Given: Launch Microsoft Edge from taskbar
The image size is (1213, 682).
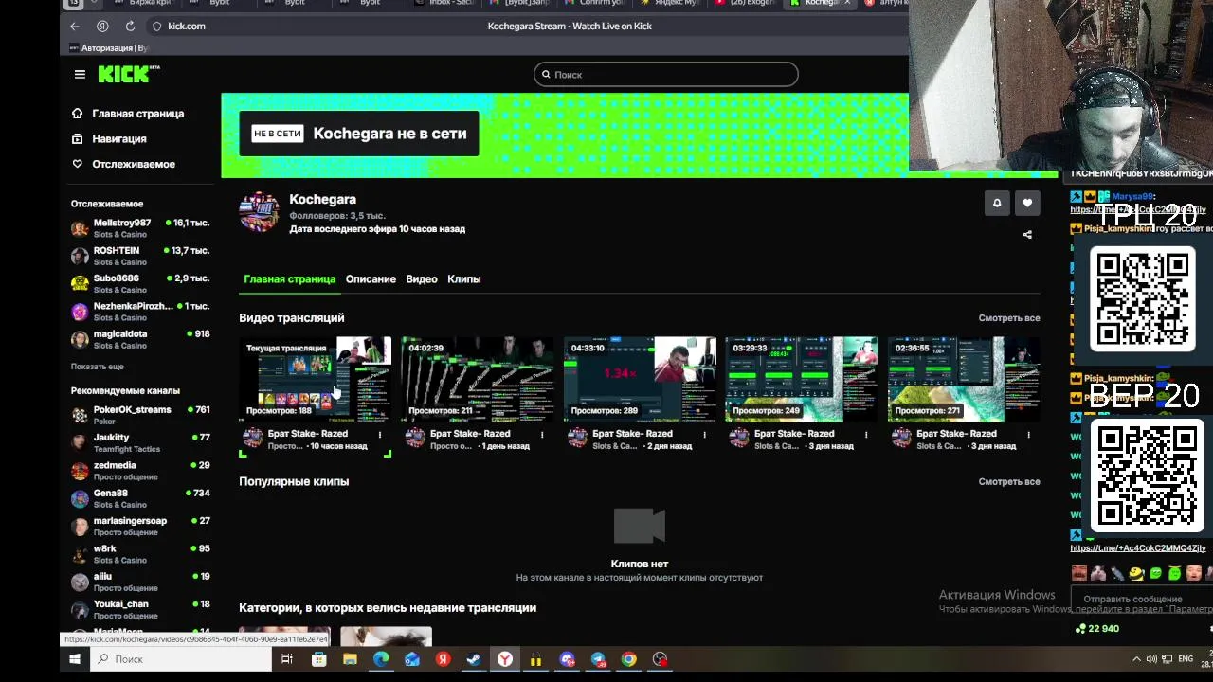Looking at the screenshot, I should 381,659.
